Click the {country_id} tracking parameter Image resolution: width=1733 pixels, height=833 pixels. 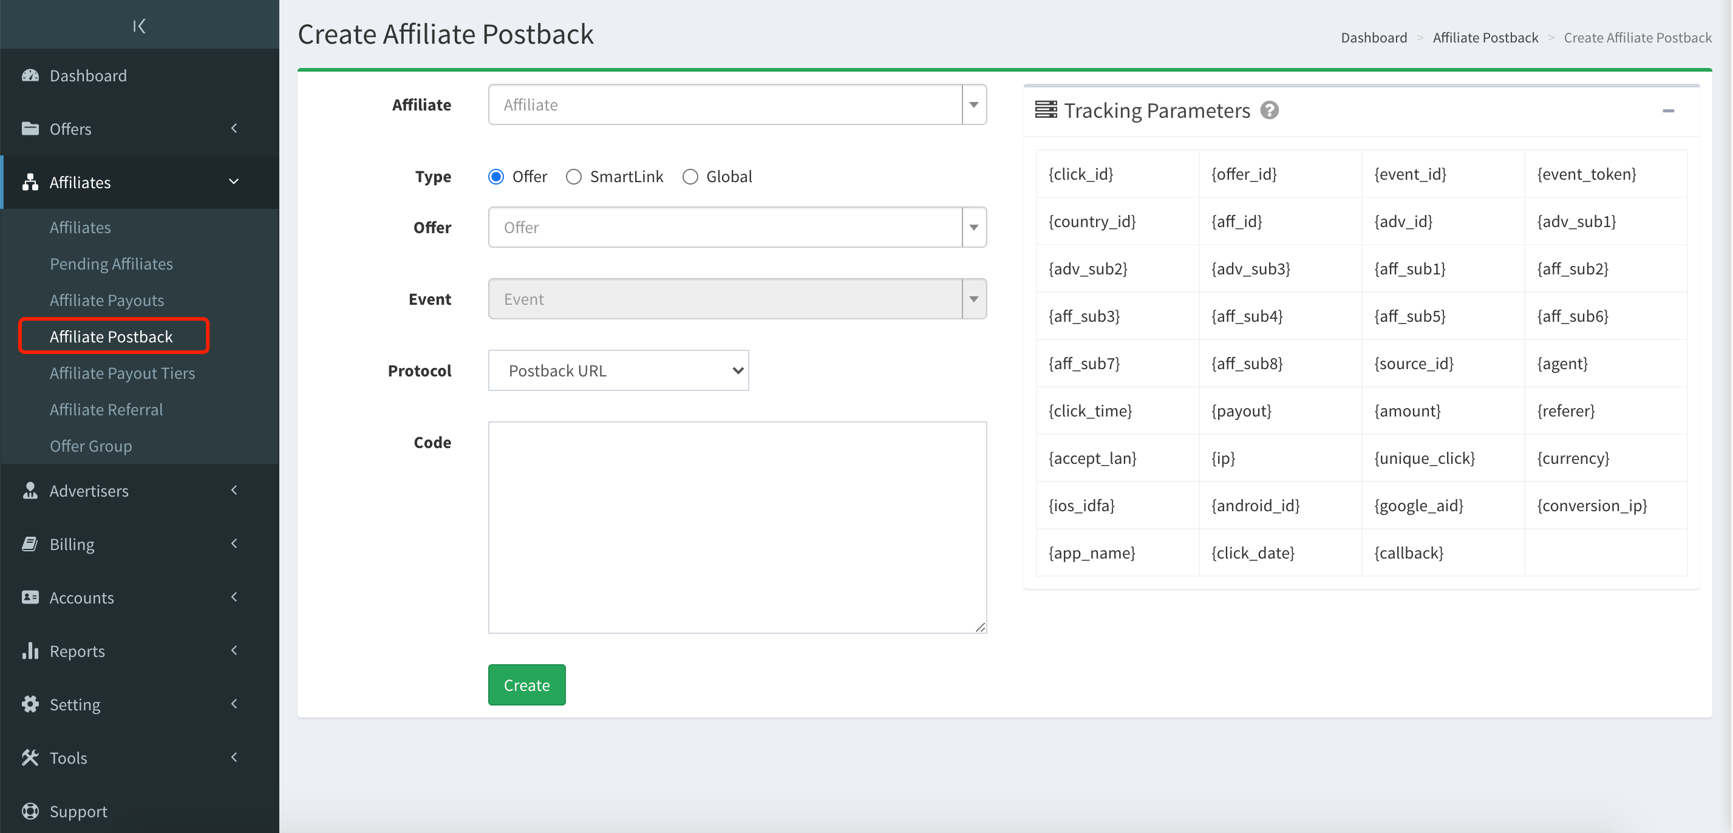(1092, 221)
